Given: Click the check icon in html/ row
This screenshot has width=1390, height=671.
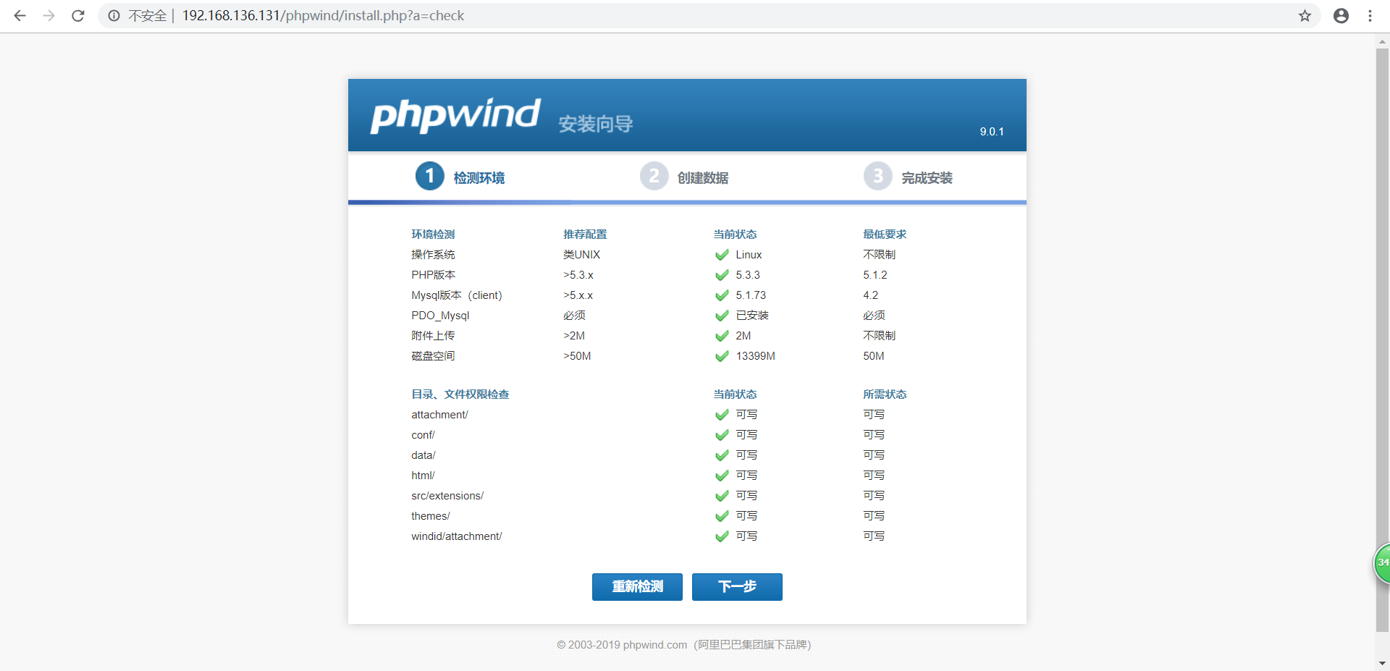Looking at the screenshot, I should [x=722, y=476].
